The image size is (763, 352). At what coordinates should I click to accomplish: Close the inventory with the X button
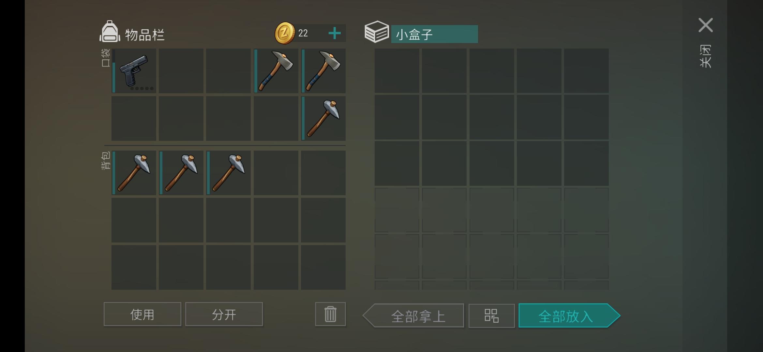coord(706,25)
